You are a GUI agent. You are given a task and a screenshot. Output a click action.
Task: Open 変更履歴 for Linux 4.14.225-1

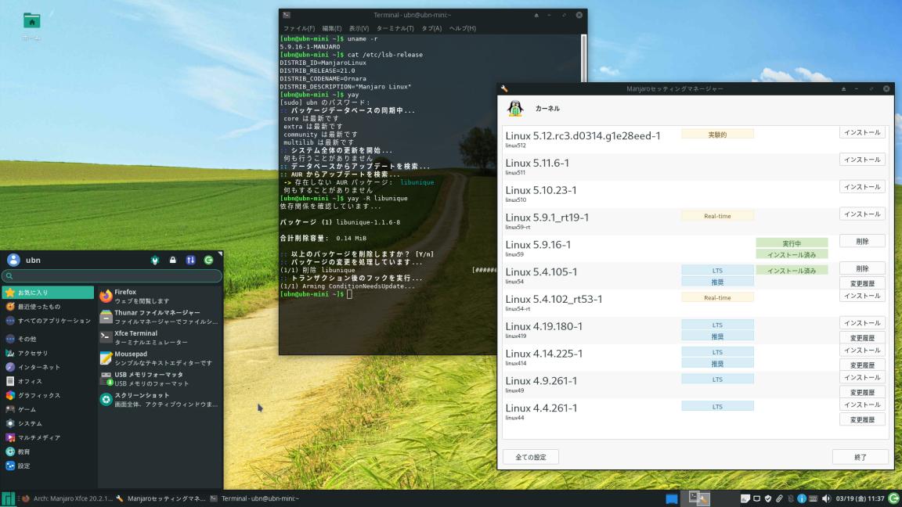pos(862,365)
